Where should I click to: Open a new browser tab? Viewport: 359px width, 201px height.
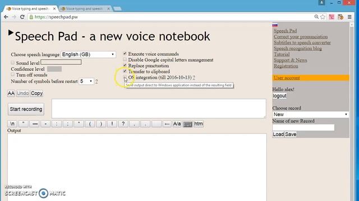click(117, 9)
